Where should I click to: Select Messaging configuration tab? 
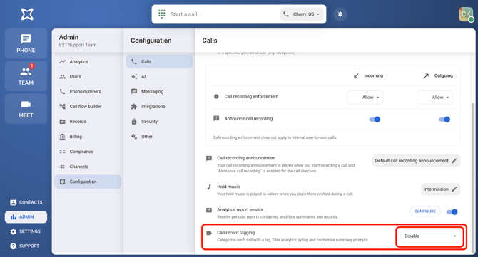coord(159,92)
